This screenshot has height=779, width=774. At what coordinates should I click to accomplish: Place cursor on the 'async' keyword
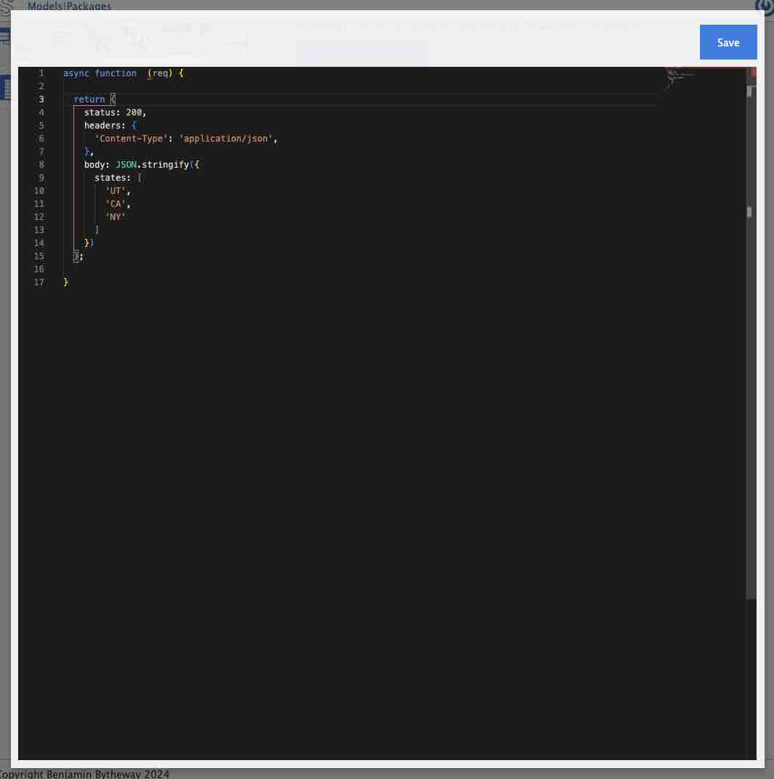[x=76, y=73]
